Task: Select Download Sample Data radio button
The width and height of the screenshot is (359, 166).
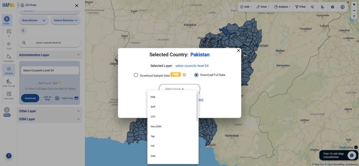Action: coord(136,75)
